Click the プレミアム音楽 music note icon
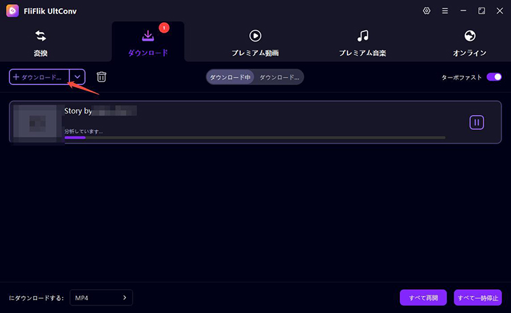Screen dimensions: 511x313 click(x=363, y=36)
